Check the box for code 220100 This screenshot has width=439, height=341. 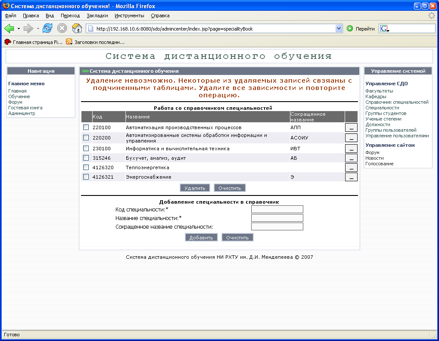pos(86,127)
